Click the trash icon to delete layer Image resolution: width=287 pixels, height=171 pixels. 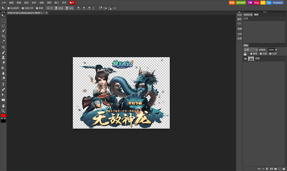click(284, 169)
